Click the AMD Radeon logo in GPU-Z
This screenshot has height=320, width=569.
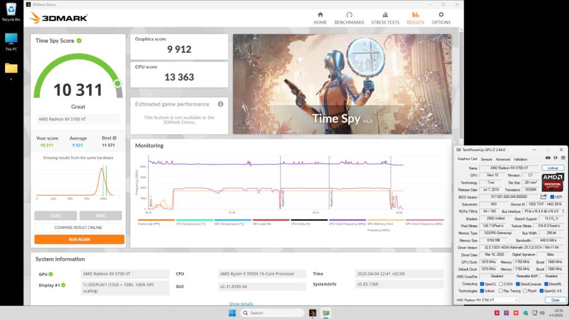552,182
